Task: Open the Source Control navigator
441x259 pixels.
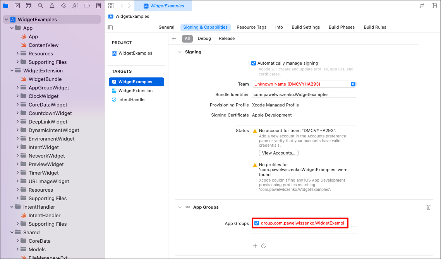Action: point(17,6)
